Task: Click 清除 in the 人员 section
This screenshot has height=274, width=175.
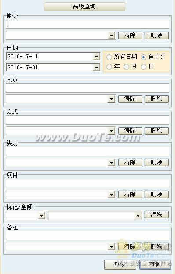Action: [130, 99]
